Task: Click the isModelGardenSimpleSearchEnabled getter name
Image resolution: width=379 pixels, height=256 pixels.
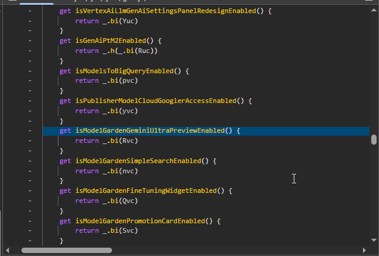Action: 138,161
